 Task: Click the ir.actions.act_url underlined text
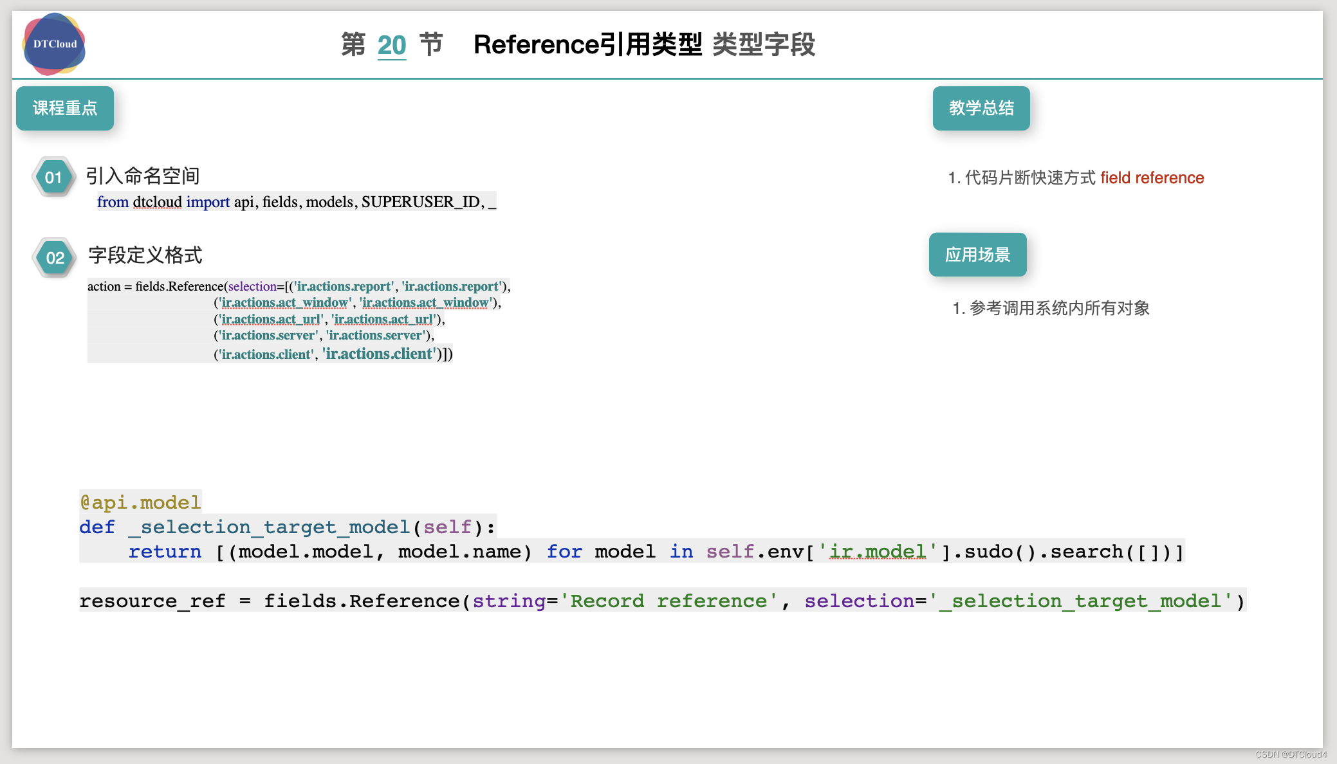[270, 319]
